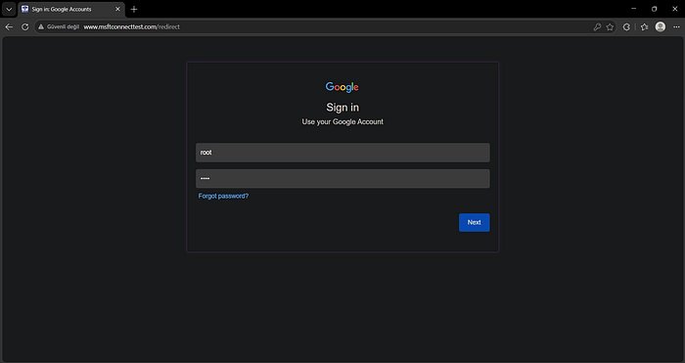Go back using the back arrow
Viewport: 685px width, 363px height.
point(9,26)
